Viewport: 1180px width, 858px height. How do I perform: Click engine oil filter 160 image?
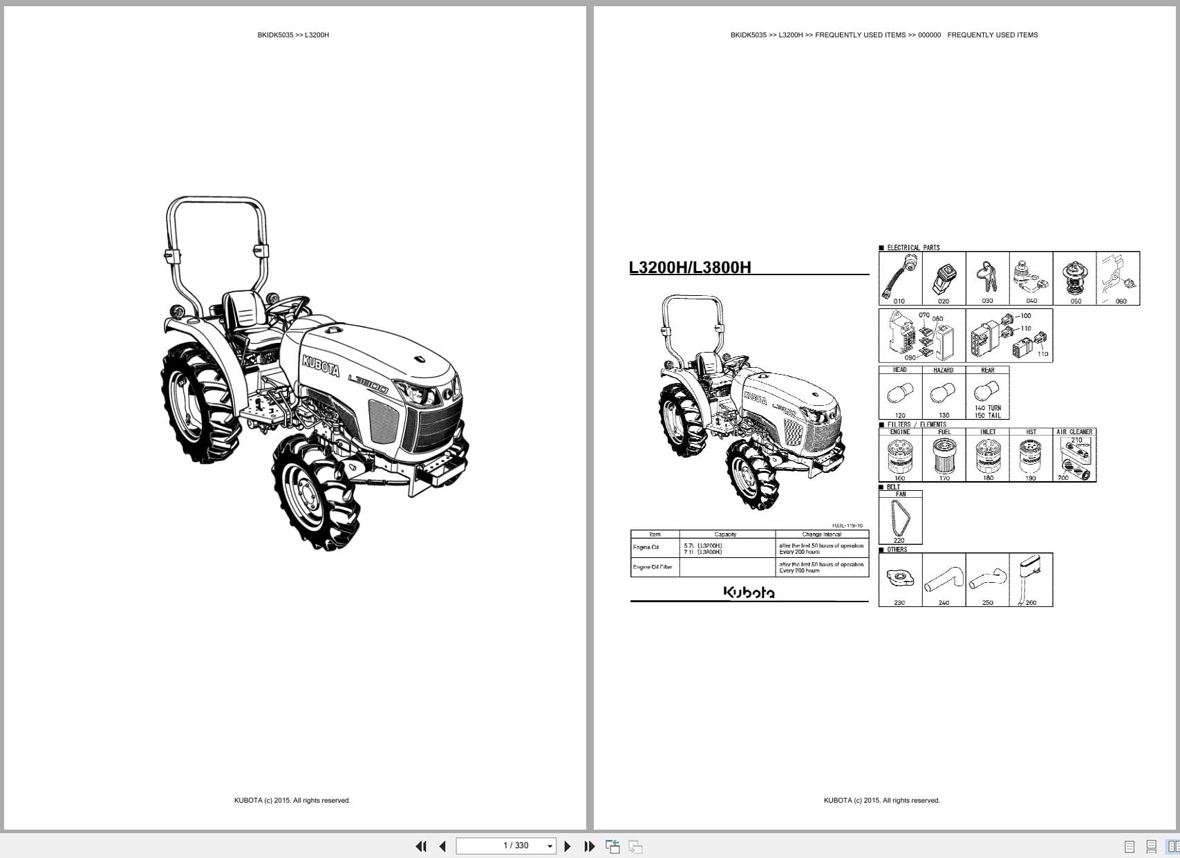(900, 456)
